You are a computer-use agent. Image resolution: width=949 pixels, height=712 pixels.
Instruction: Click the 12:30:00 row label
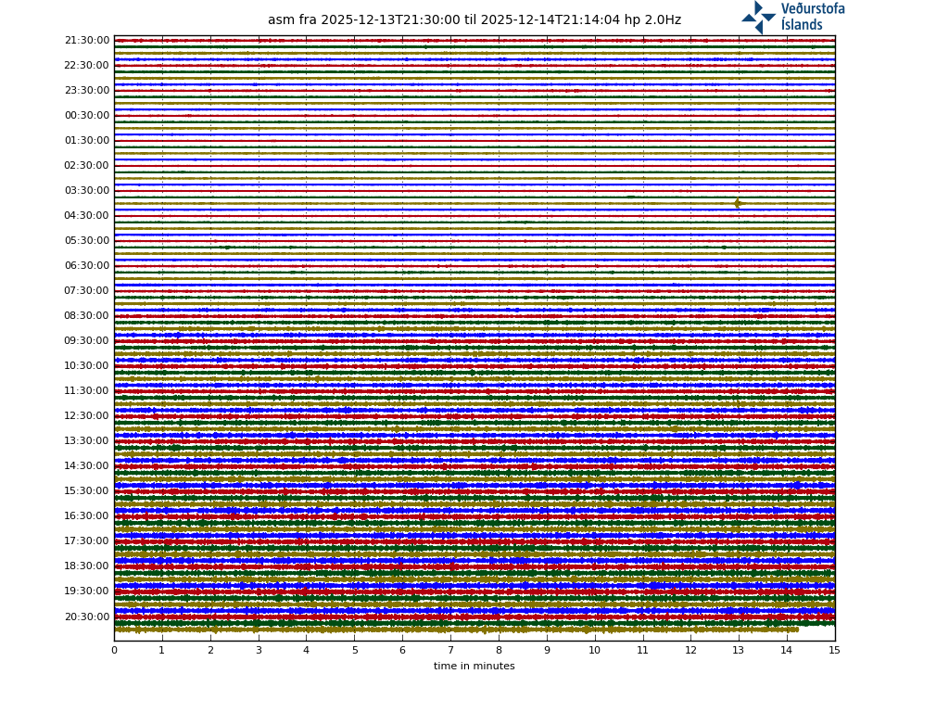[x=87, y=416]
